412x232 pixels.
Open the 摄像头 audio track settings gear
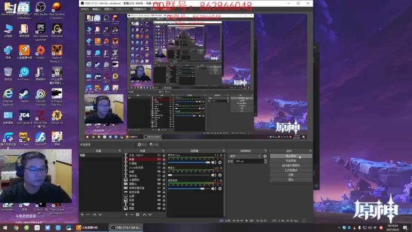coord(220,175)
